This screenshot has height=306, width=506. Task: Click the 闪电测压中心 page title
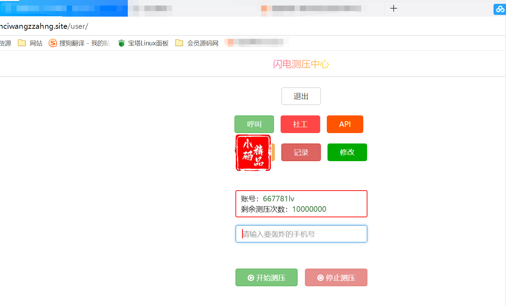[301, 64]
